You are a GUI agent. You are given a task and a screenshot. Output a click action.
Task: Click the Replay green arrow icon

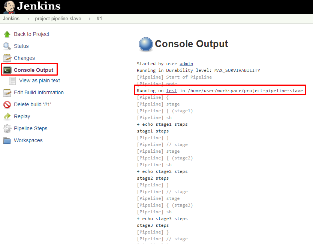[x=7, y=117]
